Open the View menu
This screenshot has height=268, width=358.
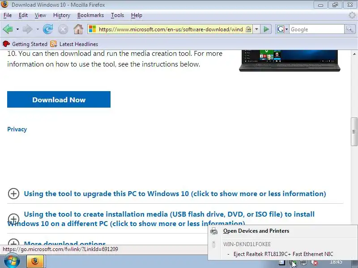pos(40,15)
